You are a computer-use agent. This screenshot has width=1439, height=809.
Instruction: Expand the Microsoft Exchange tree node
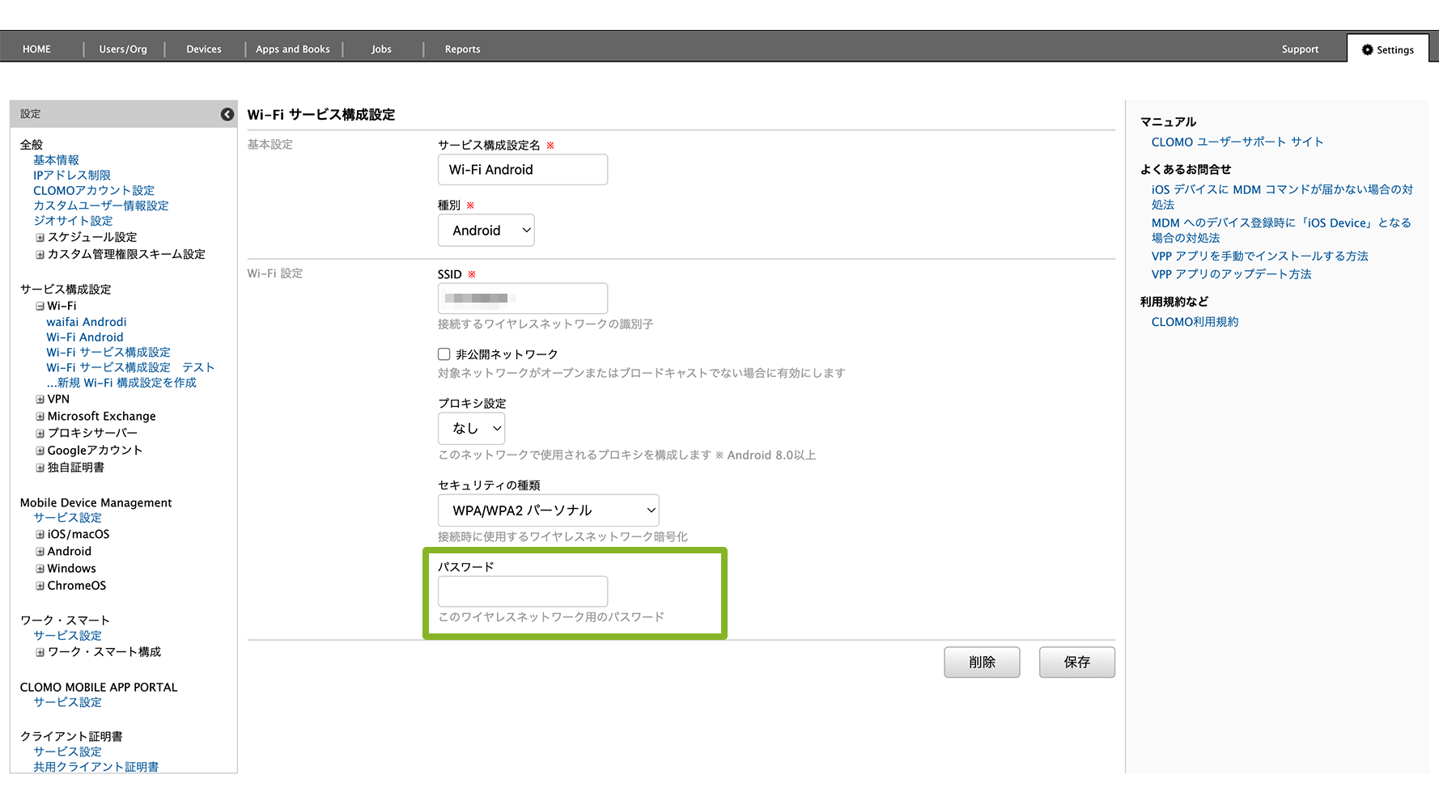pos(40,417)
